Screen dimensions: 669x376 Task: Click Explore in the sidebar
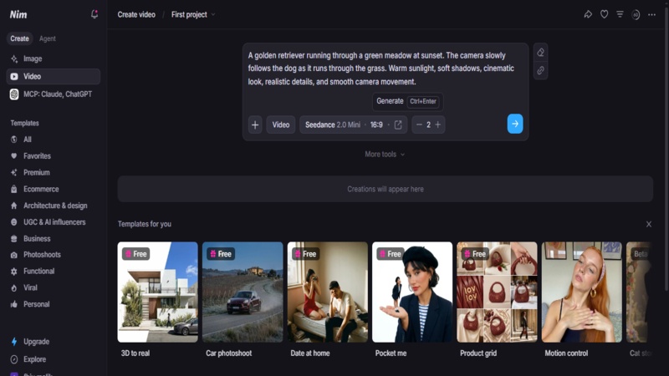pyautogui.click(x=54, y=359)
